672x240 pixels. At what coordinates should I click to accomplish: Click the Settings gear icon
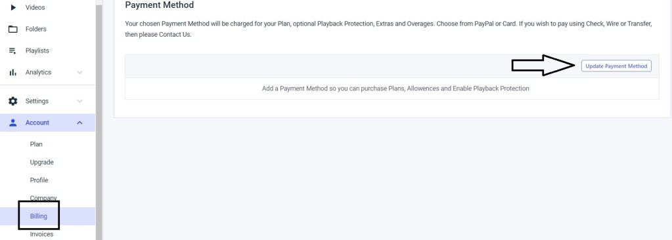coord(13,102)
